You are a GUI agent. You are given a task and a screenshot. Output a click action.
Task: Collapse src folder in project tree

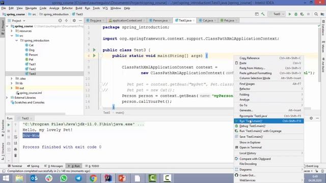[x=12, y=36]
